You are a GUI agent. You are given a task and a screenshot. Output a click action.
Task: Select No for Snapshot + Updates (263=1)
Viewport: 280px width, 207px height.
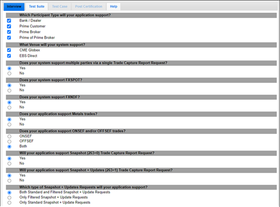9,181
